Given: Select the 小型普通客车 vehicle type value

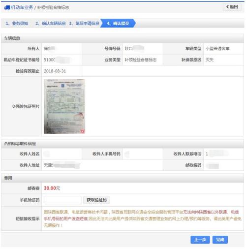Looking at the screenshot, I should click(217, 49).
